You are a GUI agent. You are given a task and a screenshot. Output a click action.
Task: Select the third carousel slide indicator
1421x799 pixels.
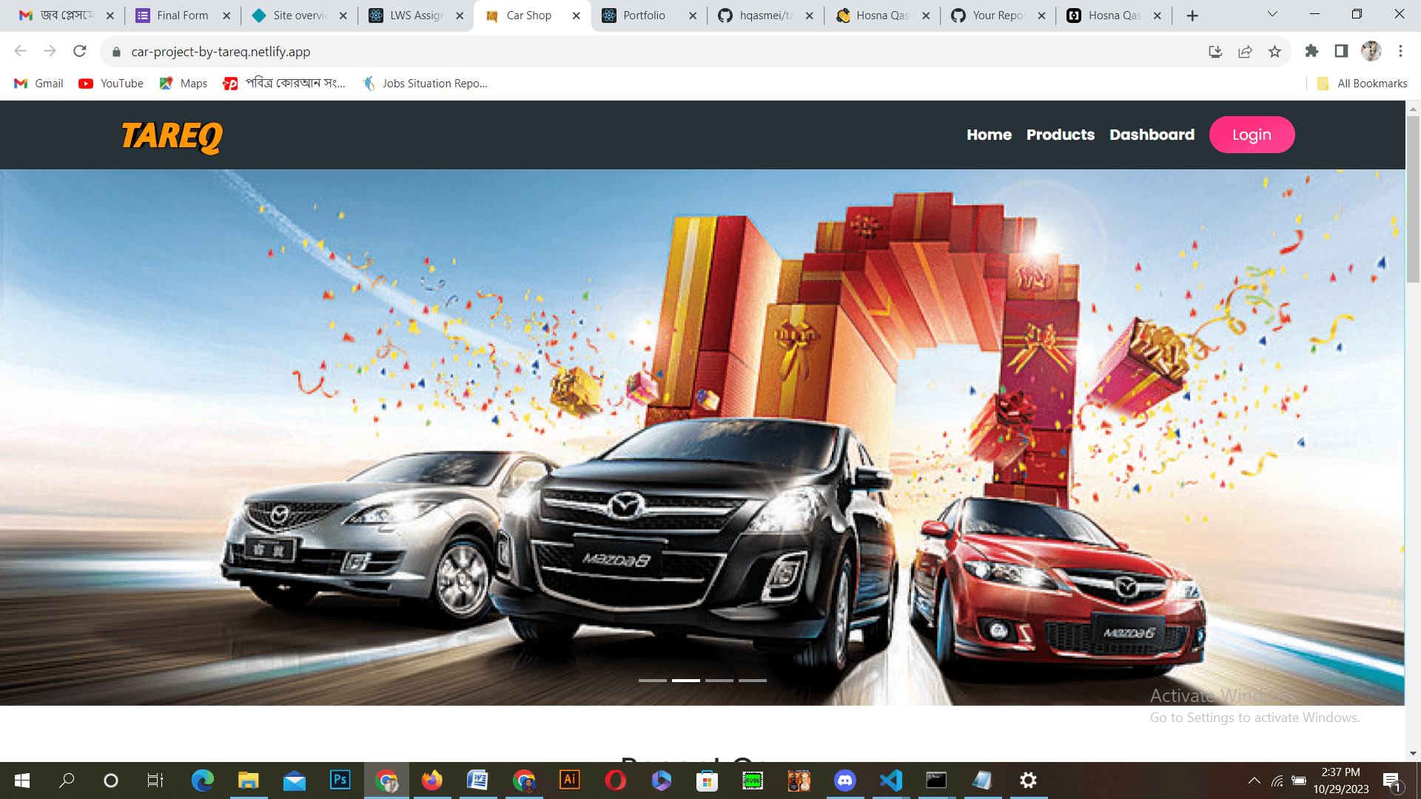click(x=719, y=680)
